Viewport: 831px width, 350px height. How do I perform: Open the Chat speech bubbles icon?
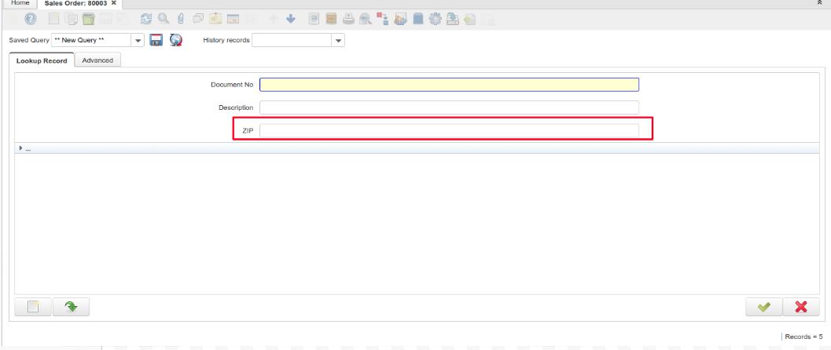198,20
